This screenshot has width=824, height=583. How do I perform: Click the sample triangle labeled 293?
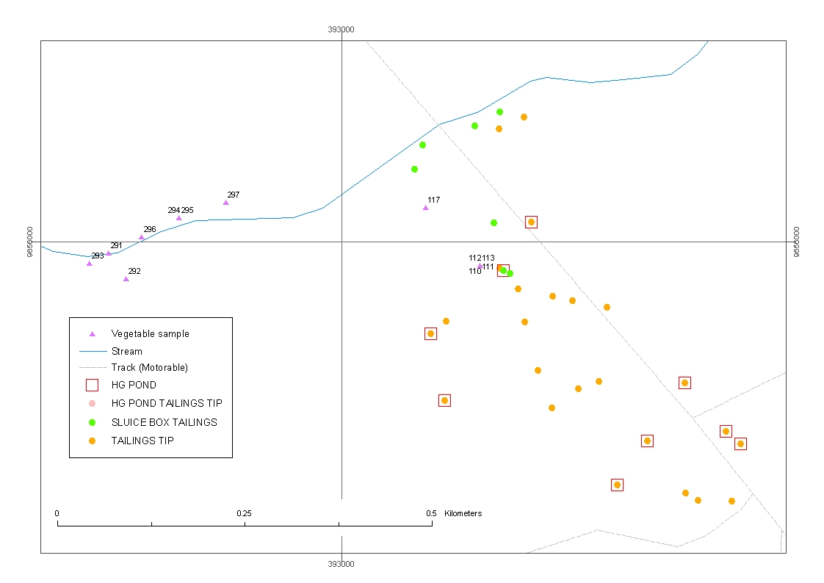tap(90, 263)
